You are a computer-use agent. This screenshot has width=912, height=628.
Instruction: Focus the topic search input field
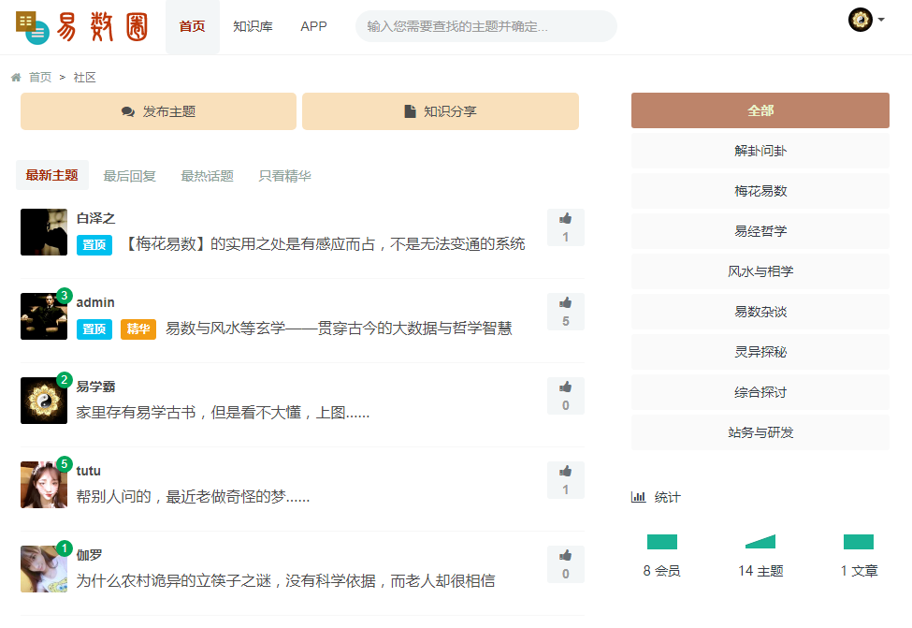(x=486, y=27)
